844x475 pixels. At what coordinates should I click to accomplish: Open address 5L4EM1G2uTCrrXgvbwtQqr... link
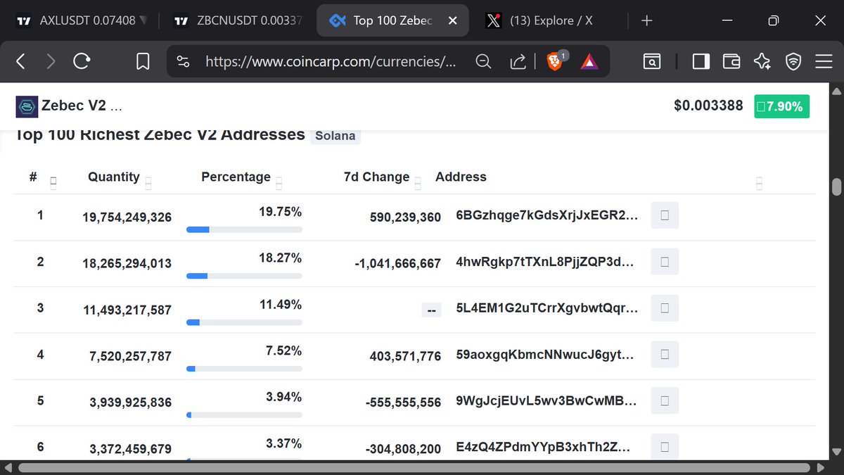pos(547,308)
